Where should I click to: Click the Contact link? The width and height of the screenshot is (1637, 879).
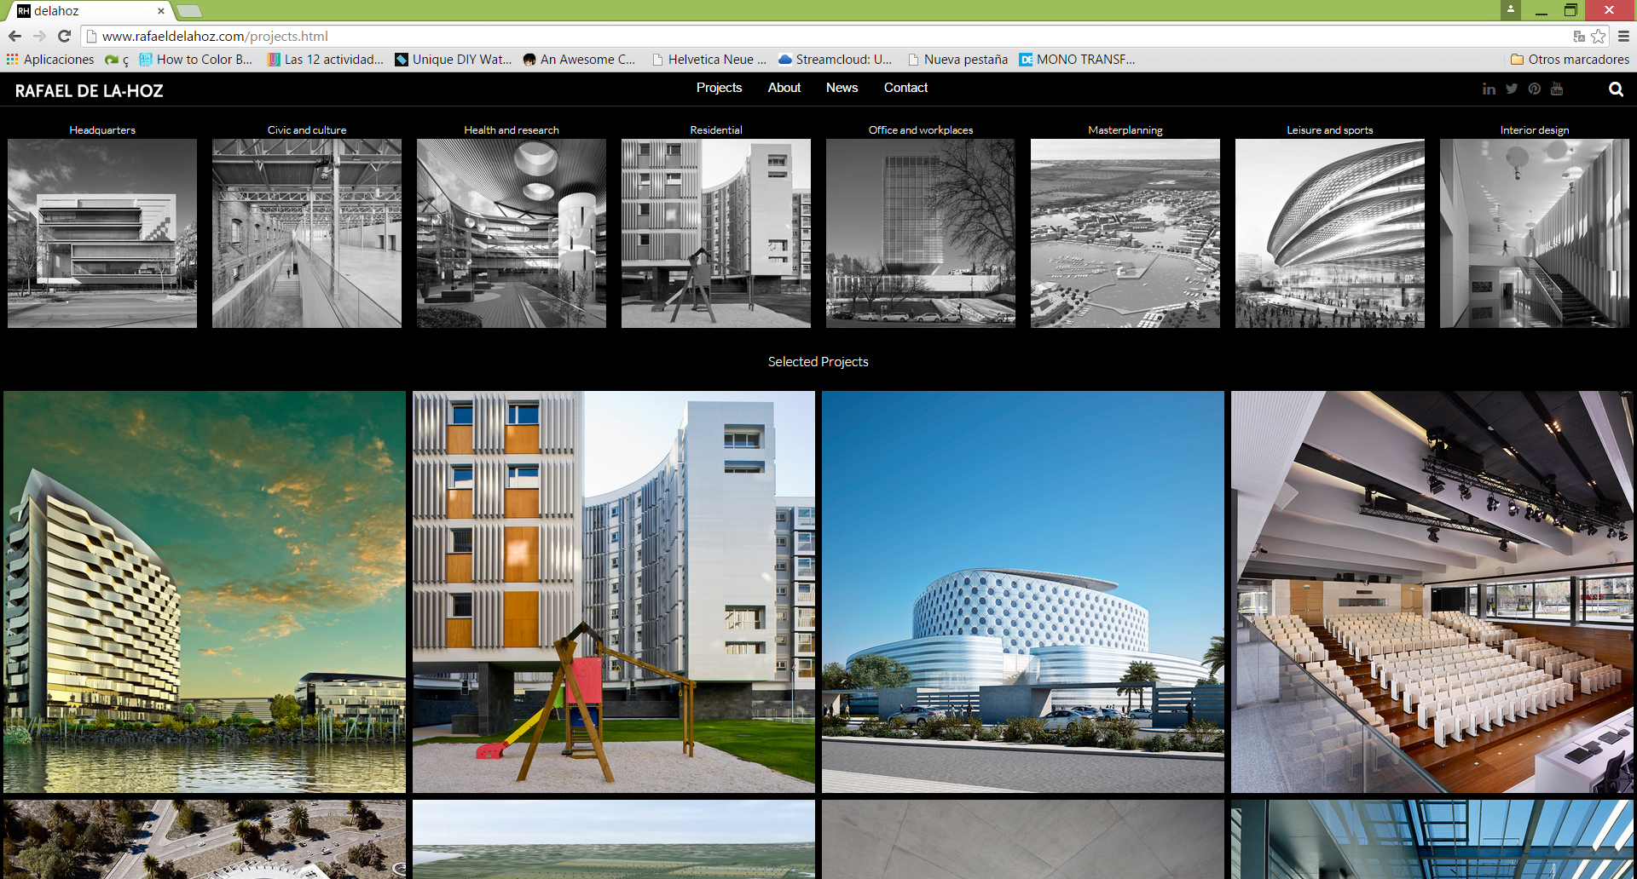click(x=905, y=88)
